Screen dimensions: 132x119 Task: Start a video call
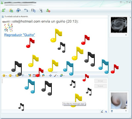point(18,10)
